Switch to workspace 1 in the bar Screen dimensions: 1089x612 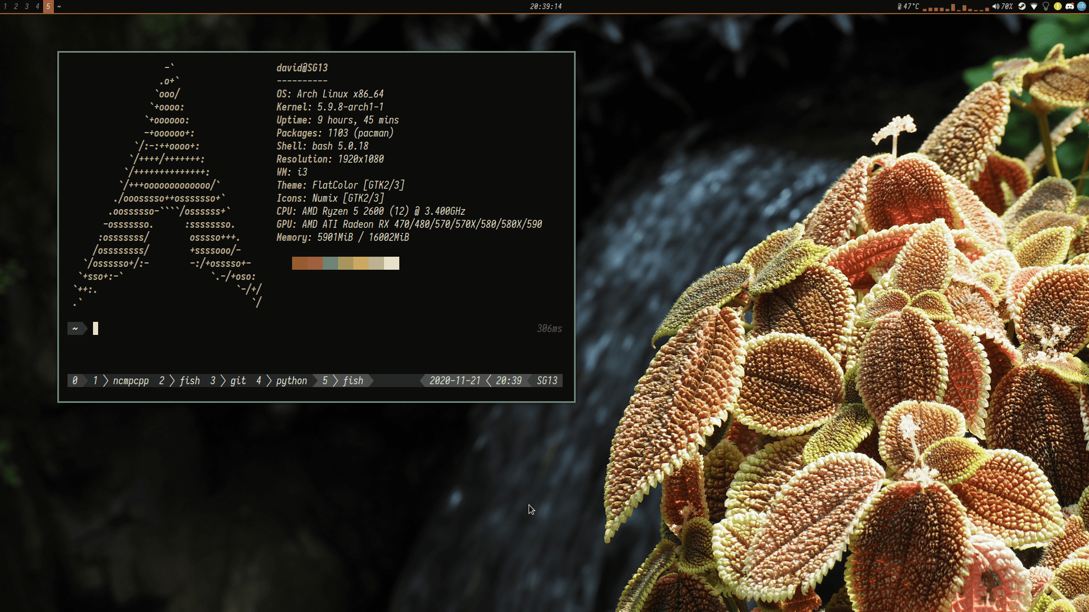point(5,6)
